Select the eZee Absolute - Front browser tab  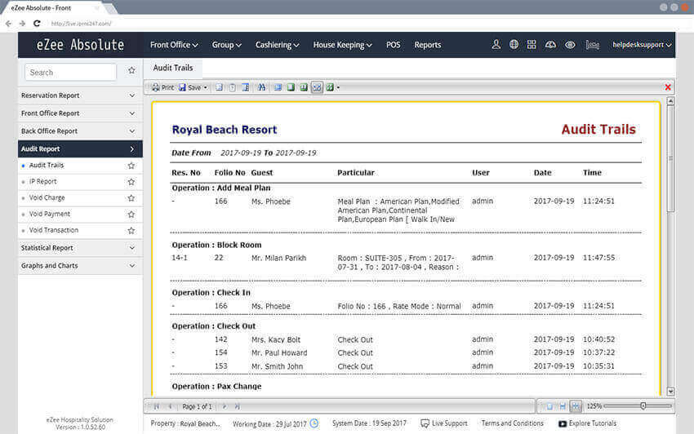[x=53, y=8]
